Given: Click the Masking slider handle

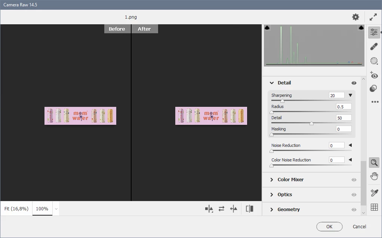Looking at the screenshot, I should tap(272, 135).
